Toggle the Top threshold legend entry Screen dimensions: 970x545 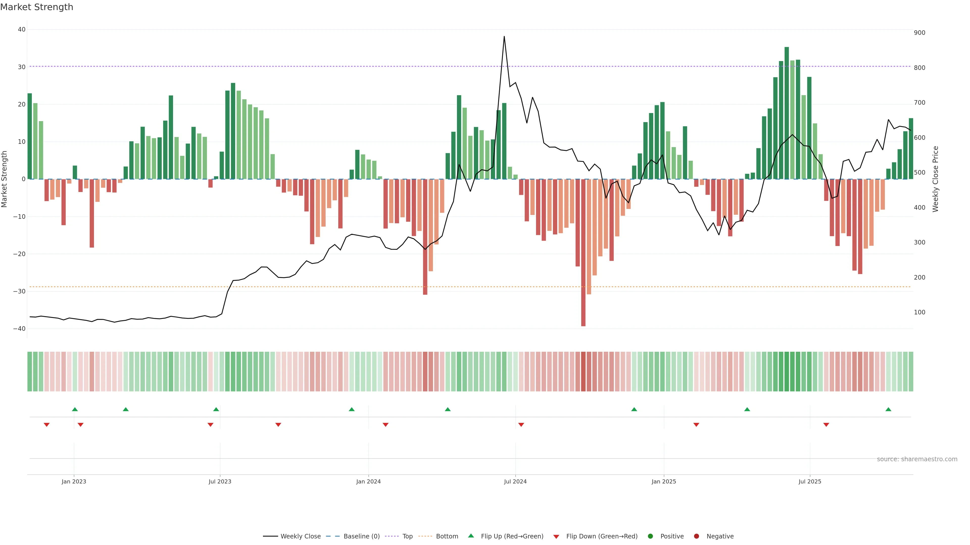tap(407, 536)
